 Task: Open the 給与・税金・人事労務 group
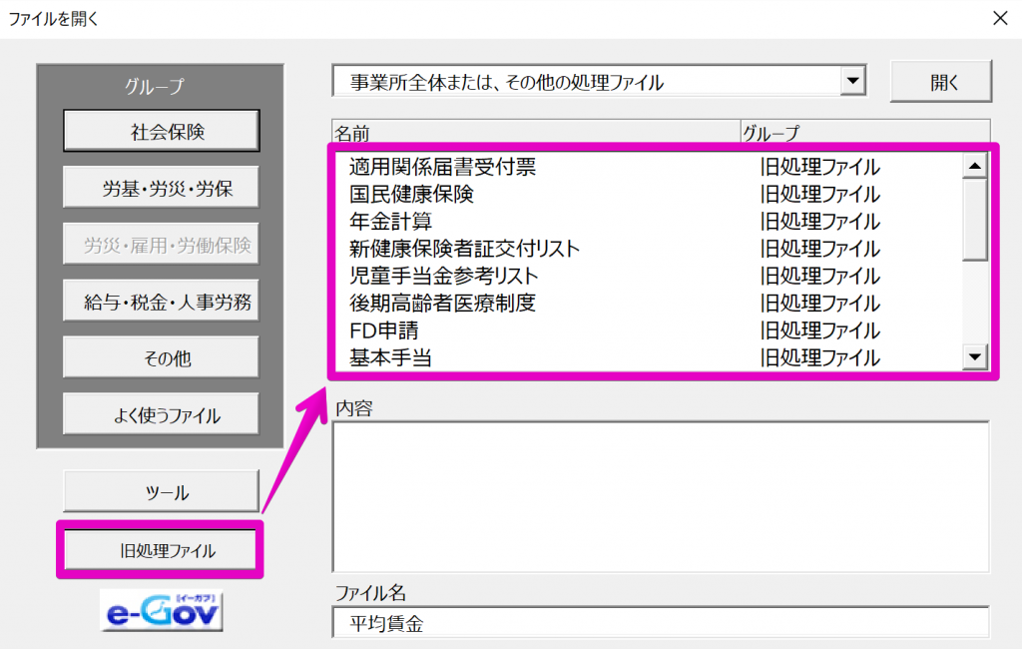click(161, 301)
